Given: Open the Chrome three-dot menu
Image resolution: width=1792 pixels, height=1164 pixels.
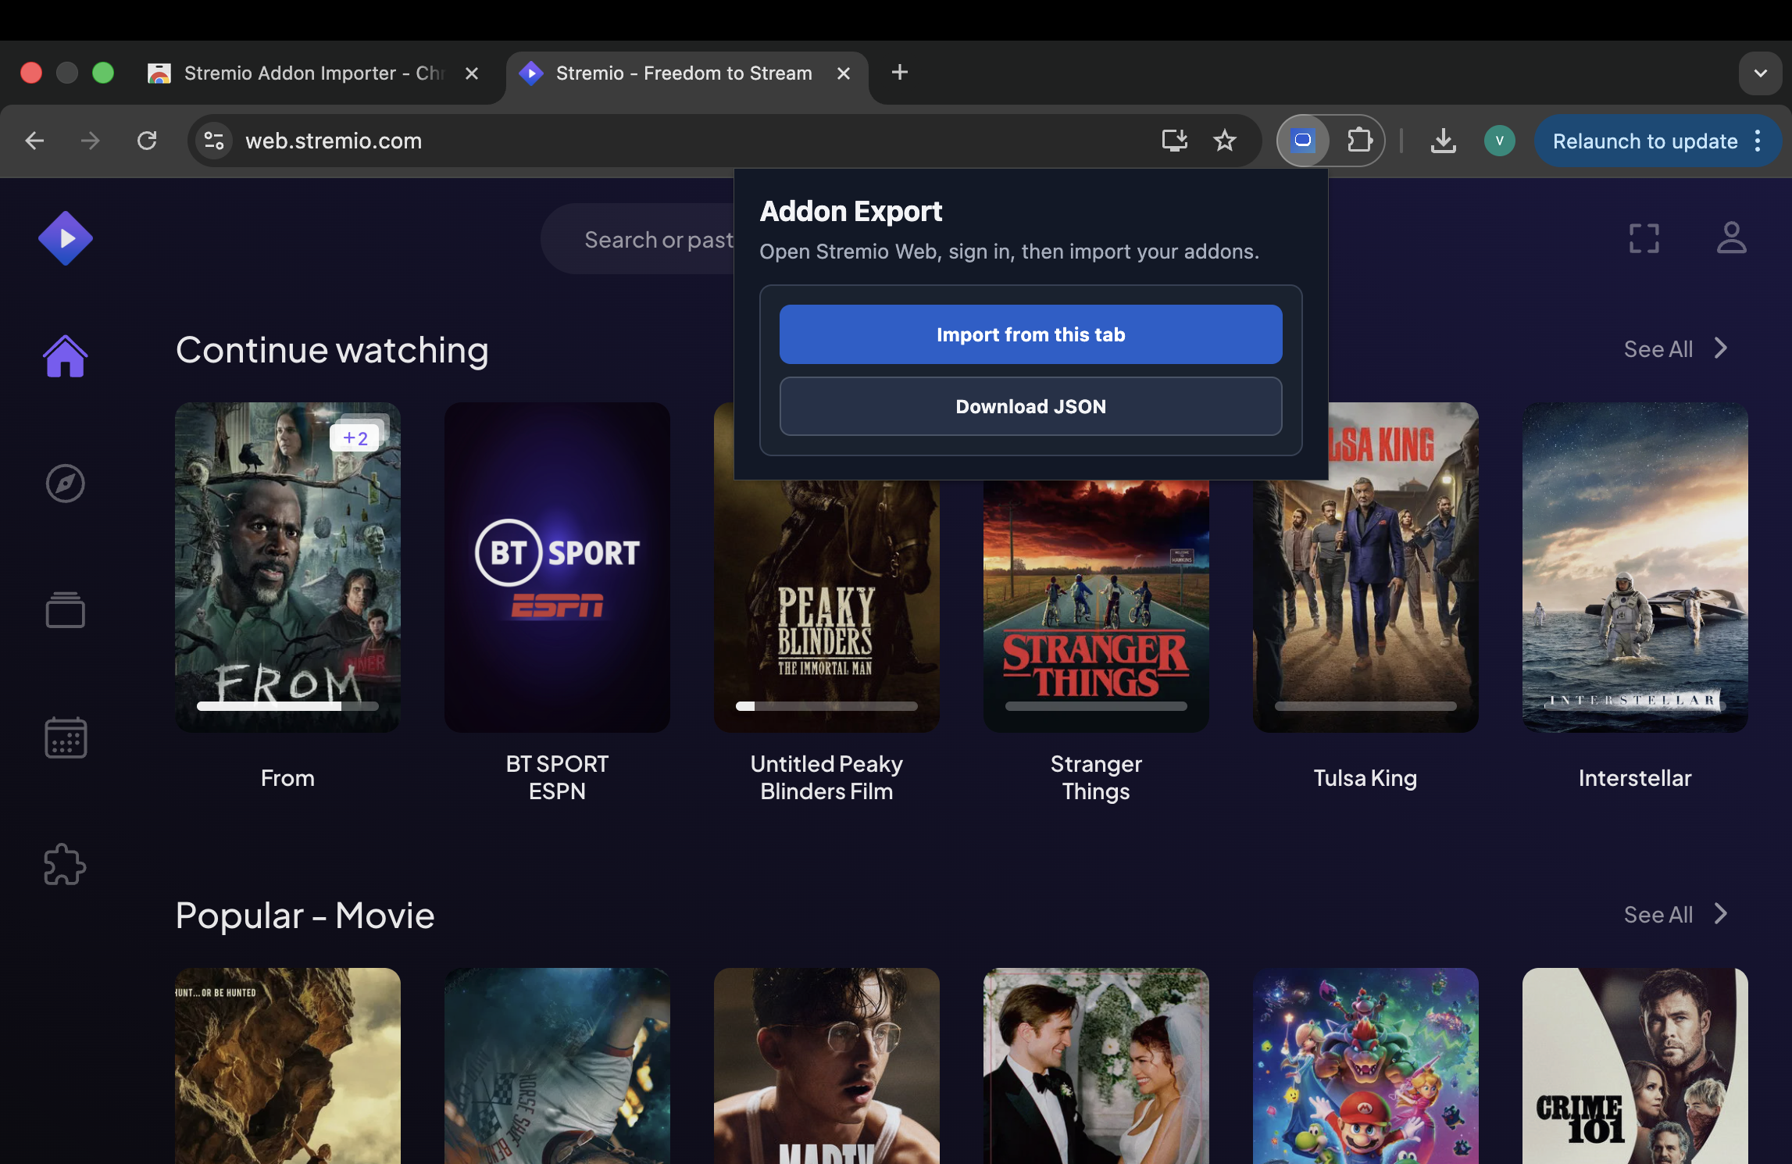Looking at the screenshot, I should [1758, 141].
